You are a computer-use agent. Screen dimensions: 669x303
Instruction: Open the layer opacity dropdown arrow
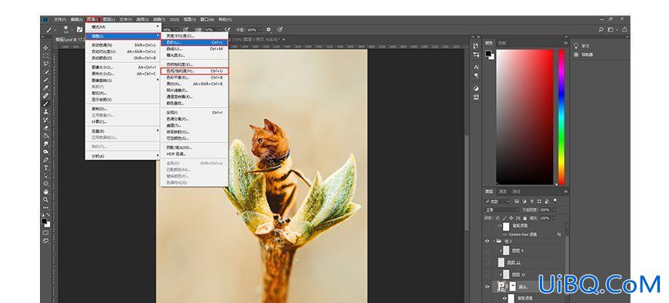554,210
